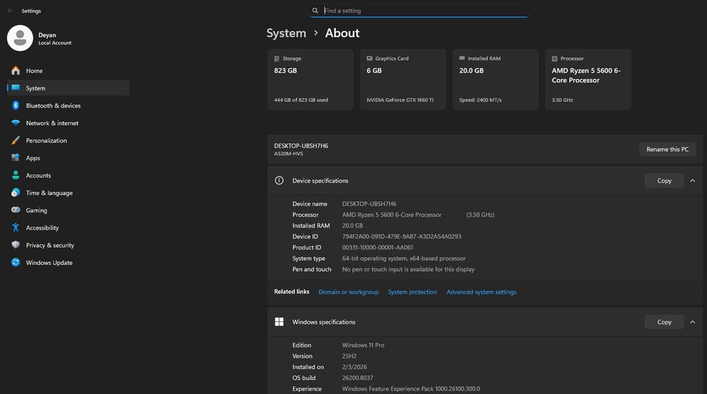Open the Advanced system settings link
This screenshot has height=394, width=707.
tap(481, 292)
